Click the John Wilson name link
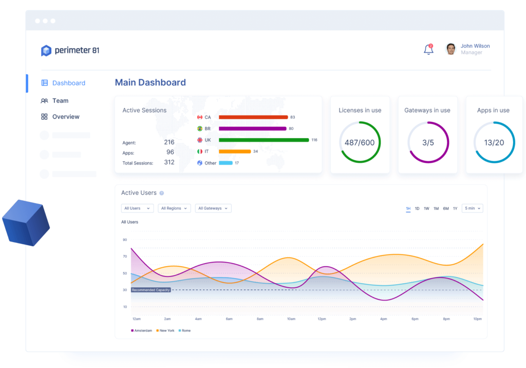 [475, 46]
